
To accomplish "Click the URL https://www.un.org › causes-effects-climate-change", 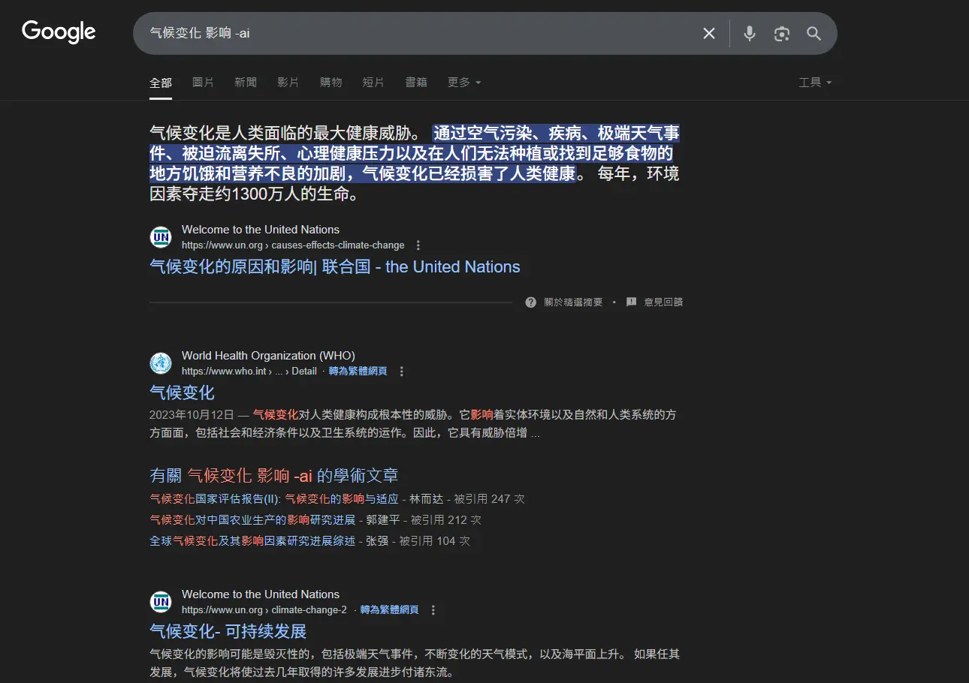I will [x=293, y=245].
